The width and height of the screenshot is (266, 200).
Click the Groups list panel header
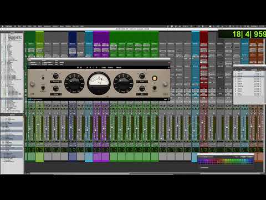tap(12, 115)
